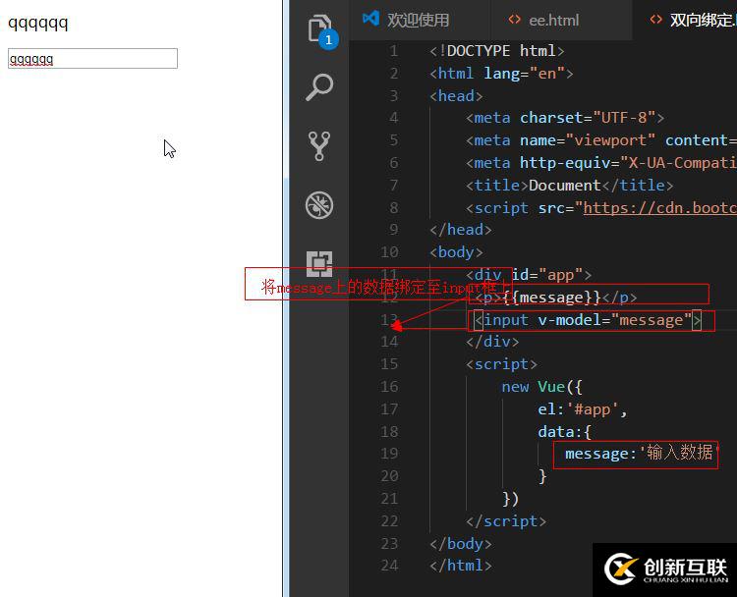Click the data:{ code line
This screenshot has width=737, height=597.
[x=564, y=432]
